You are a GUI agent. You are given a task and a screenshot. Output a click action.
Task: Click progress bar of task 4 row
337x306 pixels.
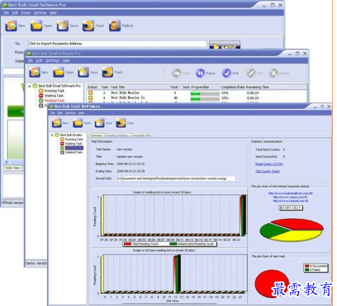point(205,98)
